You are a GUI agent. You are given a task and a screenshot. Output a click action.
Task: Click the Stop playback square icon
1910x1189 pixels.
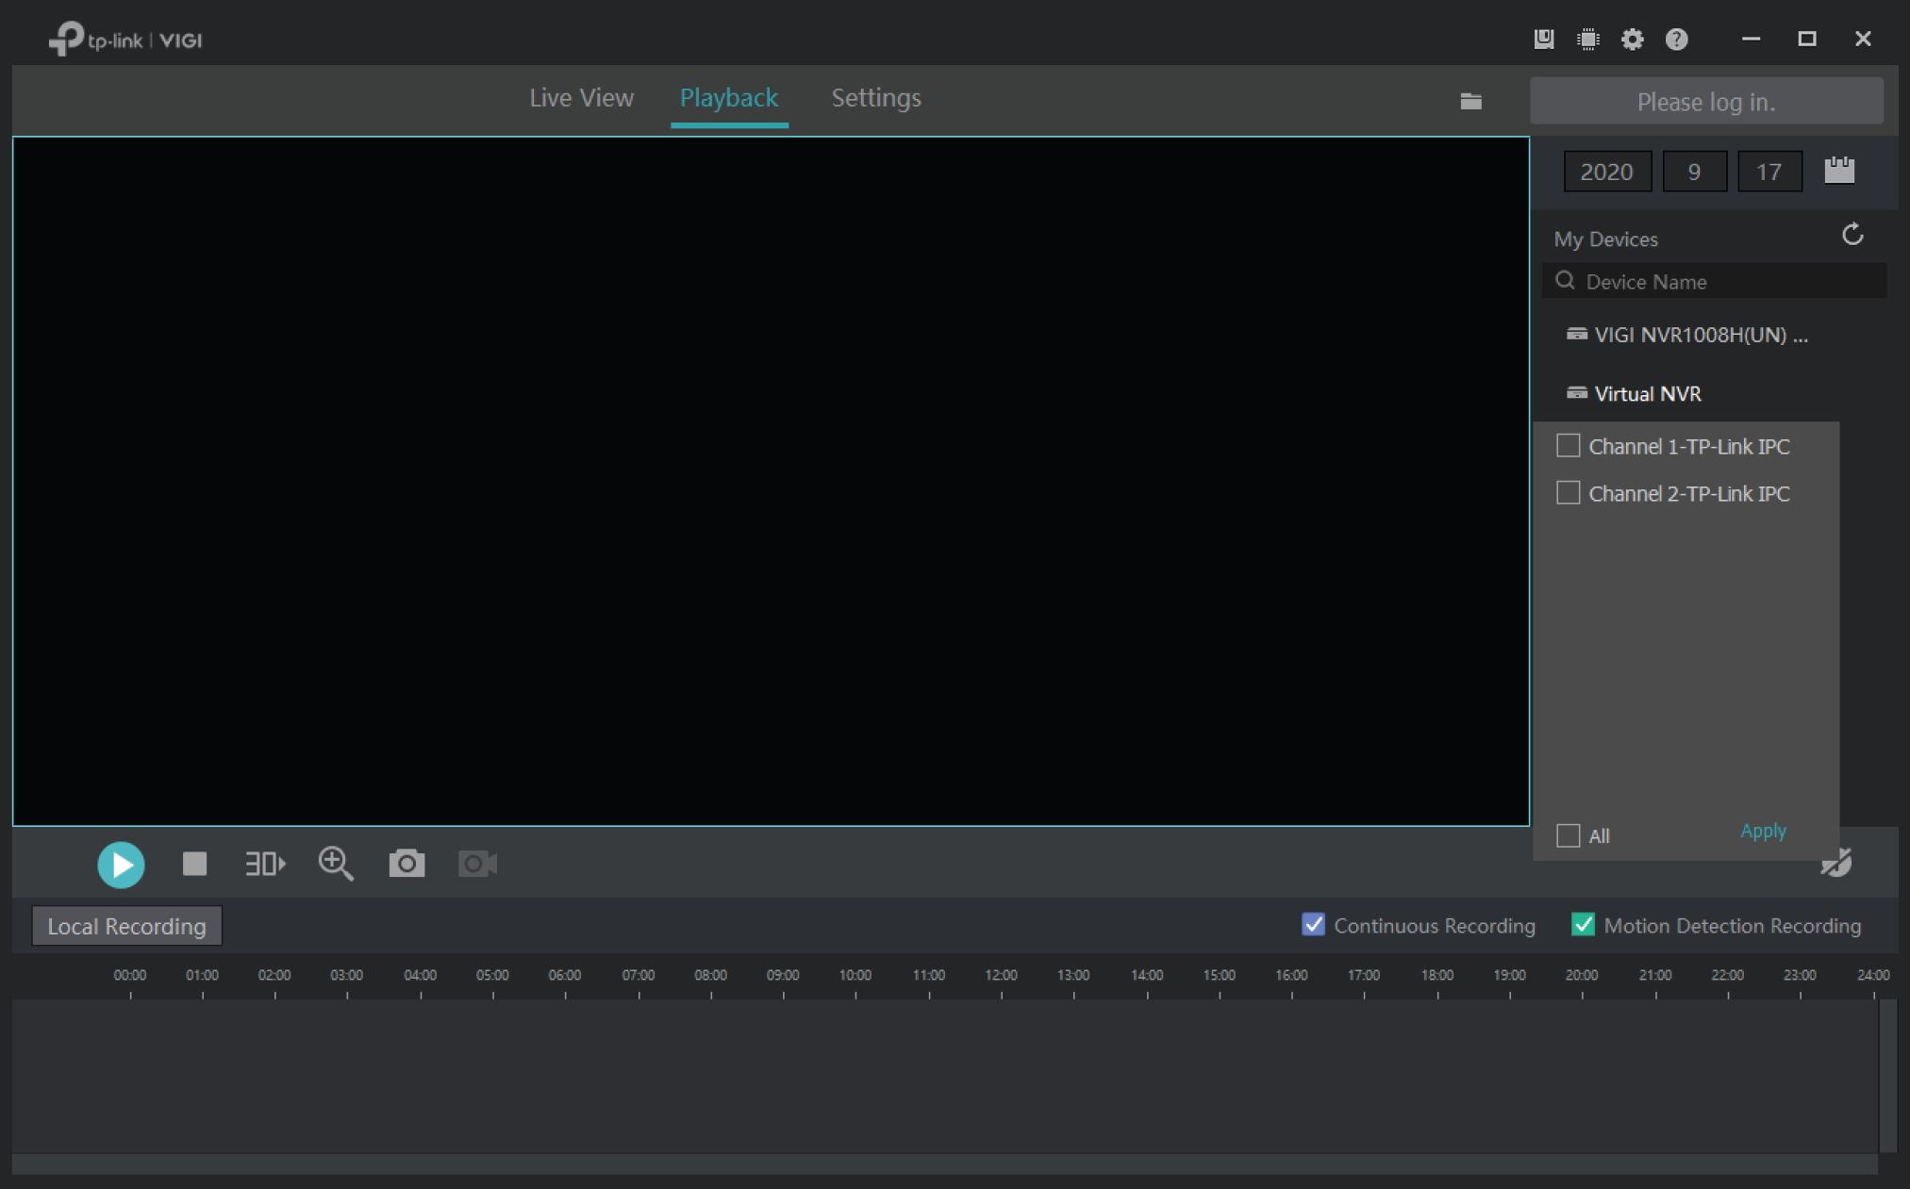click(194, 864)
